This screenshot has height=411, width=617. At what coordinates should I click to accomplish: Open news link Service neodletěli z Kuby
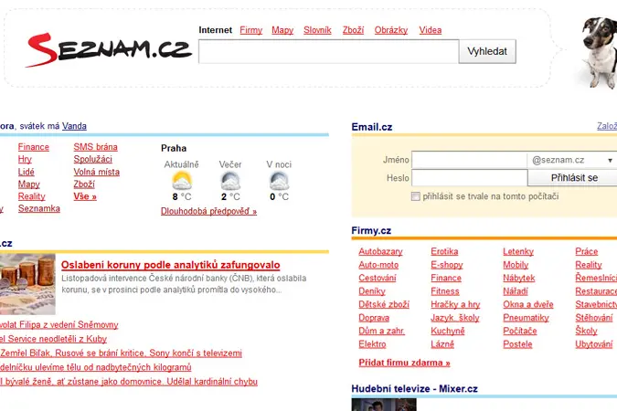[53, 339]
